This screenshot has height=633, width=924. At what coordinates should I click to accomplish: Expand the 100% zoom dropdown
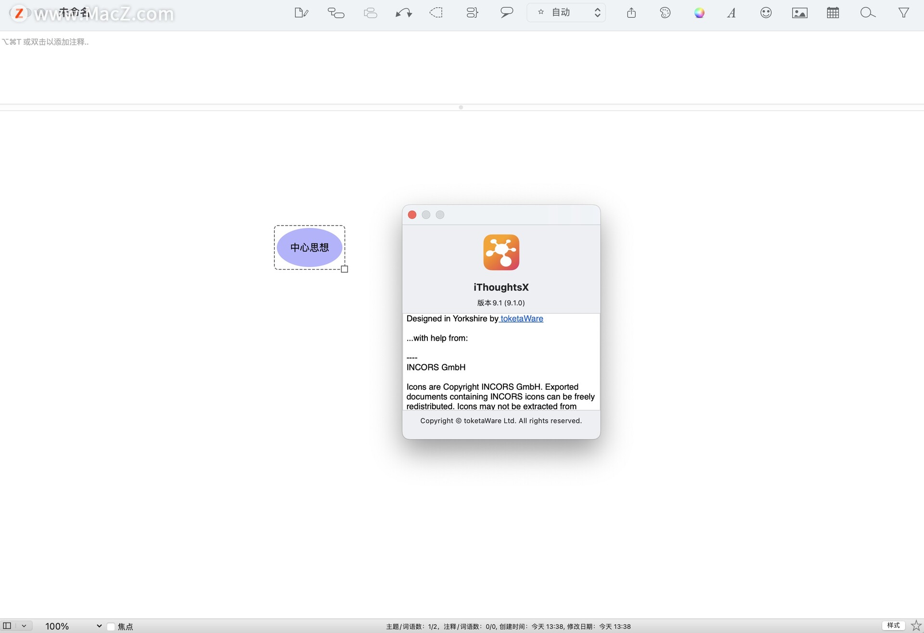pos(99,626)
